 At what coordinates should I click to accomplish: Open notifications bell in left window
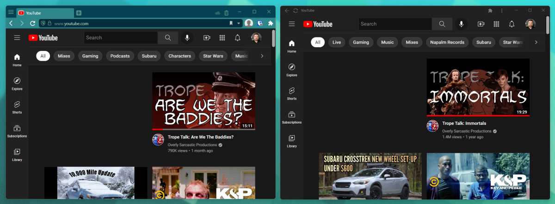click(x=237, y=37)
